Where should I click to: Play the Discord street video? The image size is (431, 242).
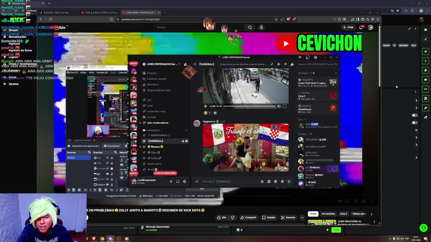[206, 106]
